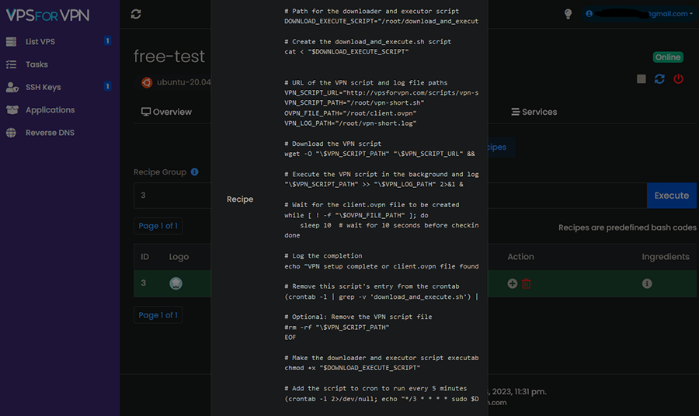The width and height of the screenshot is (699, 416).
Task: Click the red power off icon
Action: pyautogui.click(x=679, y=79)
